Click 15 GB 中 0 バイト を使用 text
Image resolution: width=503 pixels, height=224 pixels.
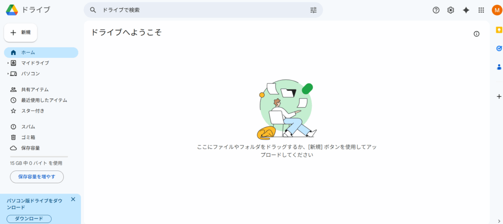pos(36,164)
